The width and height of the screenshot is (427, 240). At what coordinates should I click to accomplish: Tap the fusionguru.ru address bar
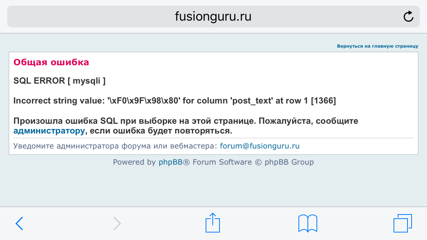point(213,16)
